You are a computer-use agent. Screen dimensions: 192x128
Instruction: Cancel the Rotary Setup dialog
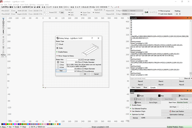tap(96, 74)
